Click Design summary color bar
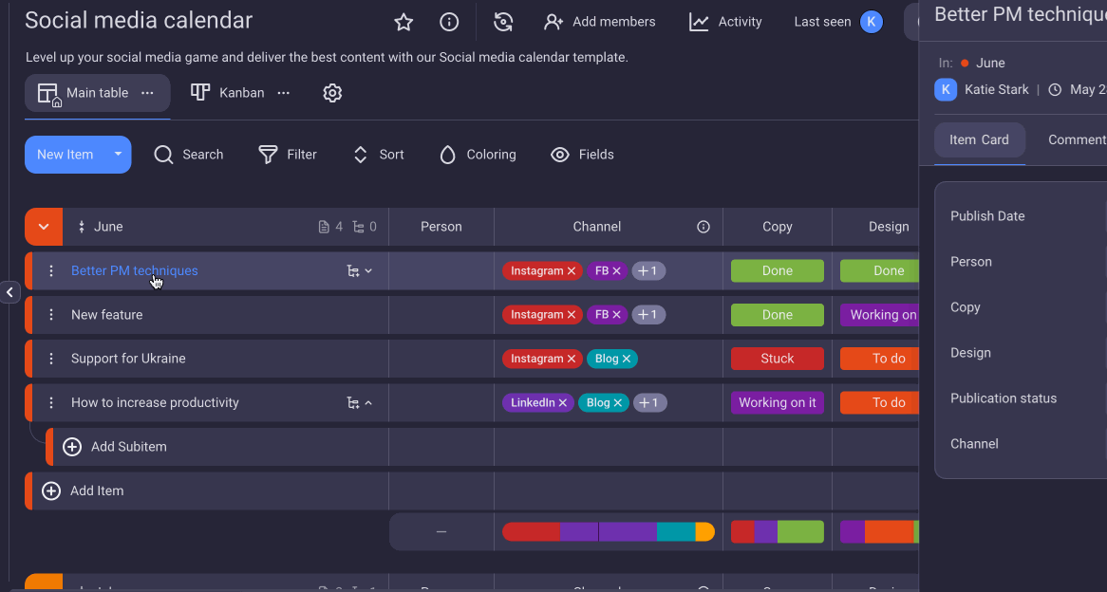1107x592 pixels. 879,531
